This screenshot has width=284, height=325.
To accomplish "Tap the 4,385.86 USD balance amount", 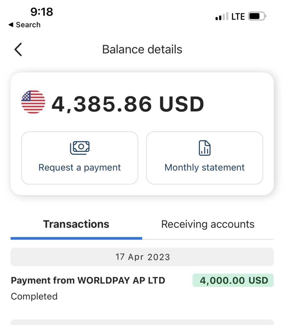I will (x=128, y=104).
